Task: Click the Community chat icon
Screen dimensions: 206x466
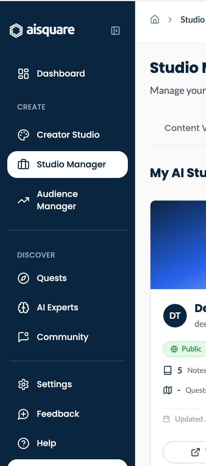Action: 23,337
